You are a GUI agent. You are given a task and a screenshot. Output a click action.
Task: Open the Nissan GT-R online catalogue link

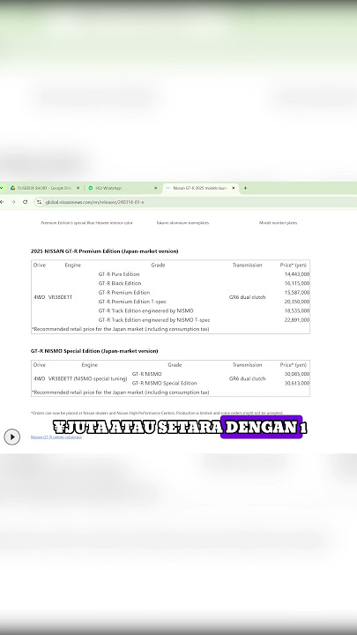click(x=56, y=437)
